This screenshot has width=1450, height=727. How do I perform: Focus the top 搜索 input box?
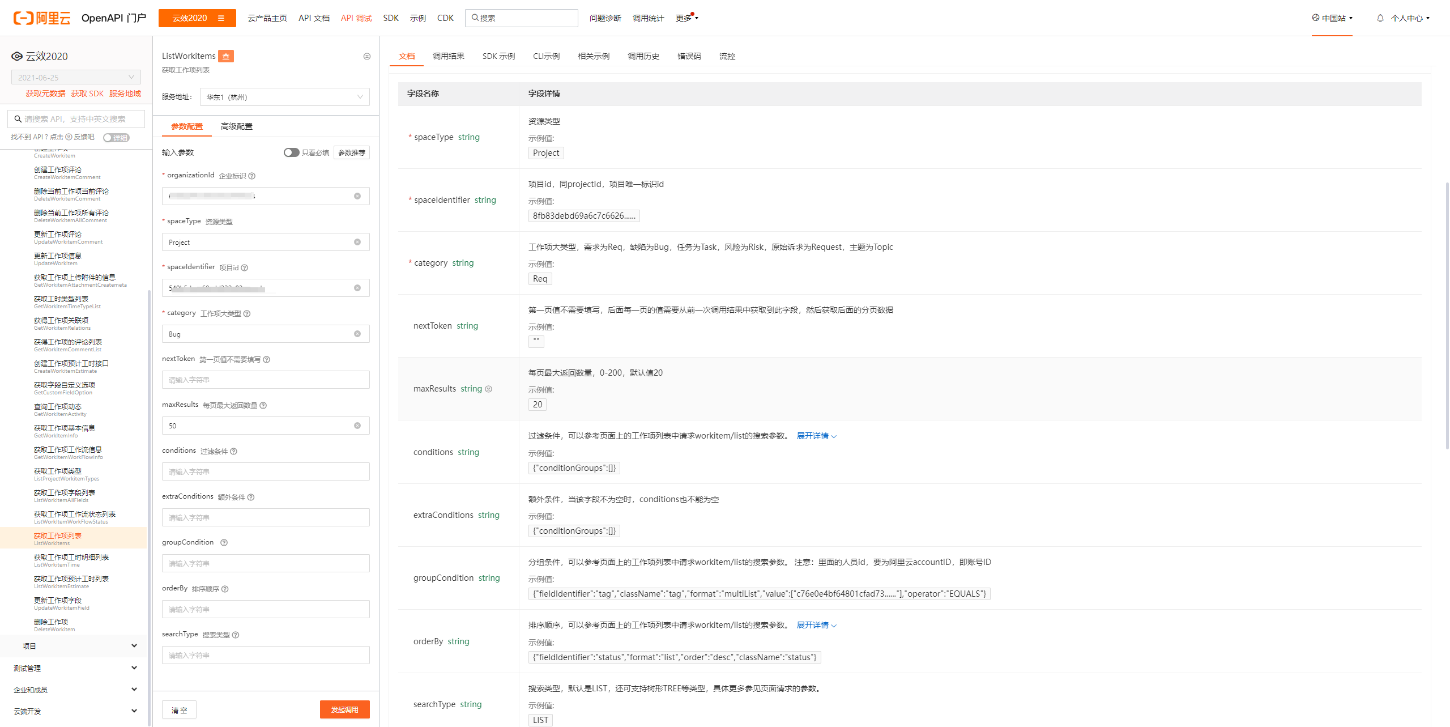(x=521, y=18)
